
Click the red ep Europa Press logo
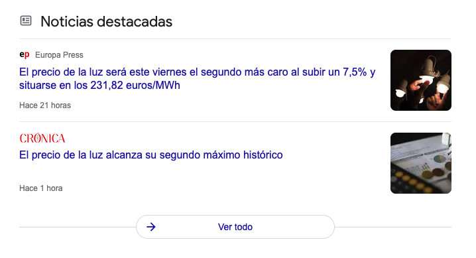coord(25,54)
